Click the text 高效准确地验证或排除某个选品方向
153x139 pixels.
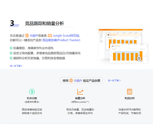click(32, 111)
